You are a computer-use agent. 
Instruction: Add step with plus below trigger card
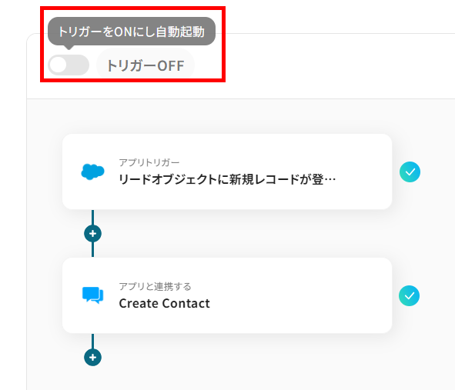tap(92, 233)
